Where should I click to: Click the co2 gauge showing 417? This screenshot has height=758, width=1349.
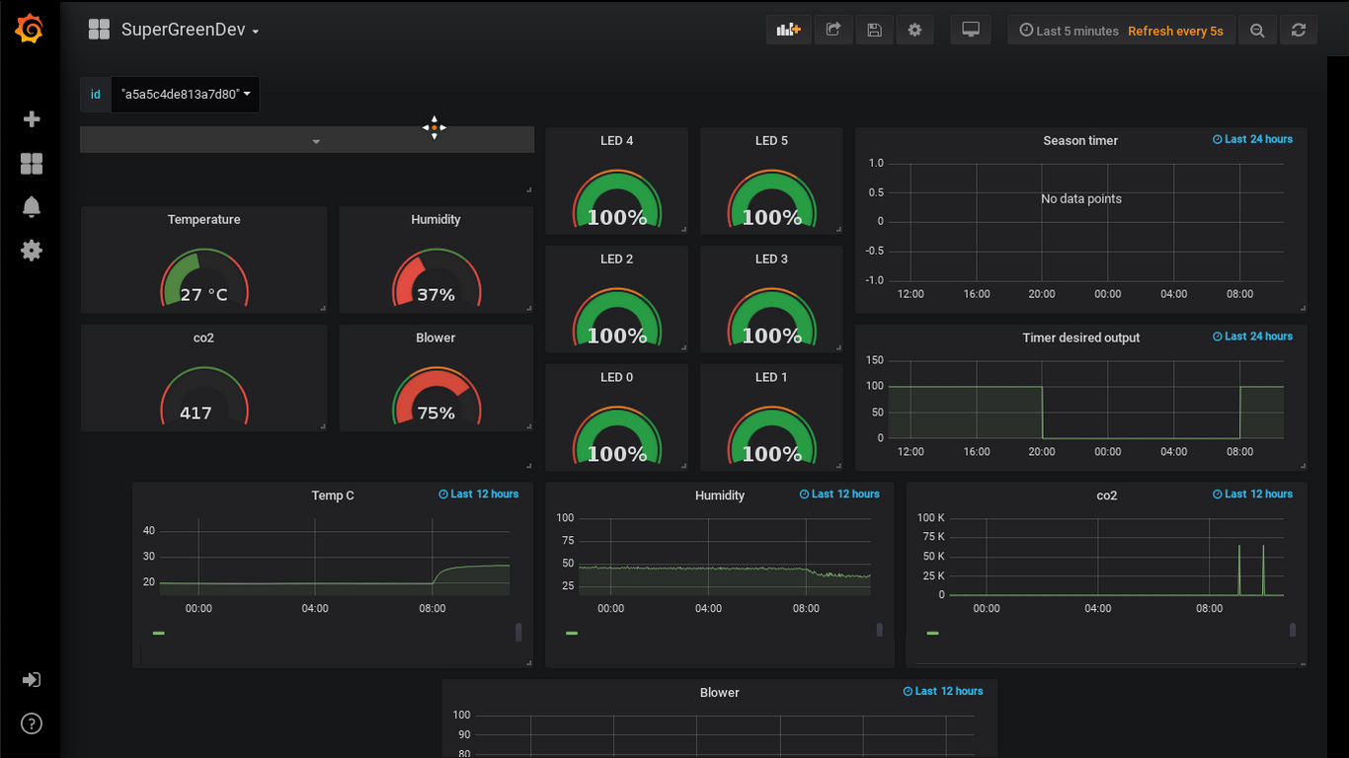[x=204, y=395]
